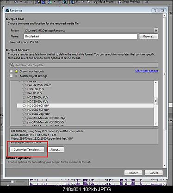The image size is (173, 193).
Task: Open Customize Template dialog
Action: pyautogui.click(x=27, y=149)
